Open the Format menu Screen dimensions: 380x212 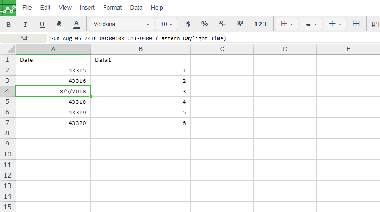pos(112,8)
